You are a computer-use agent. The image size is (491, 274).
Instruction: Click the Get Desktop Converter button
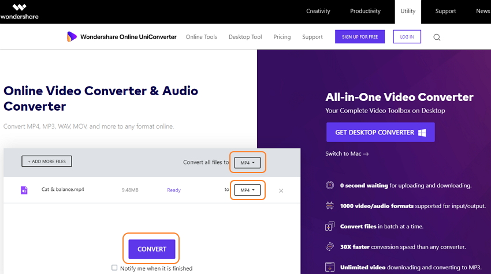point(381,132)
